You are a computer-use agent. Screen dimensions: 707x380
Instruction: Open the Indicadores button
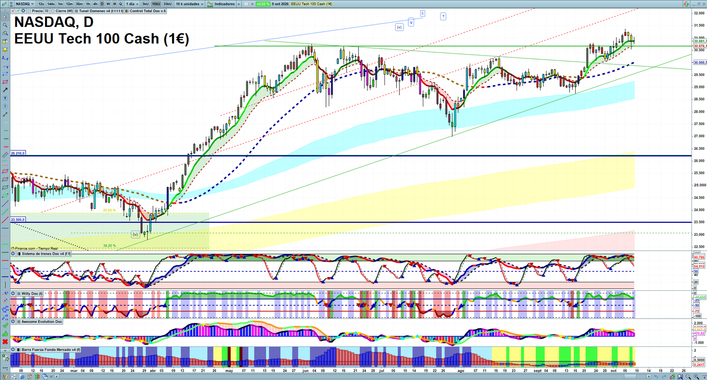(x=221, y=4)
